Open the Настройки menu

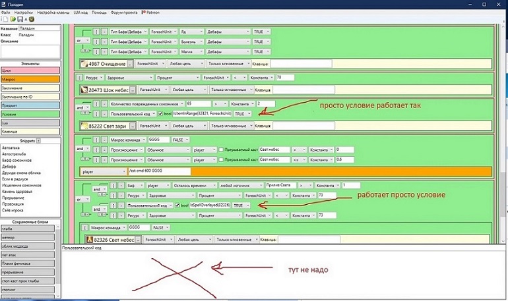(24, 12)
